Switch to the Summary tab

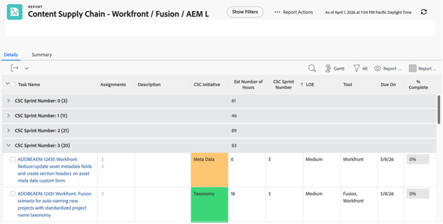click(41, 54)
